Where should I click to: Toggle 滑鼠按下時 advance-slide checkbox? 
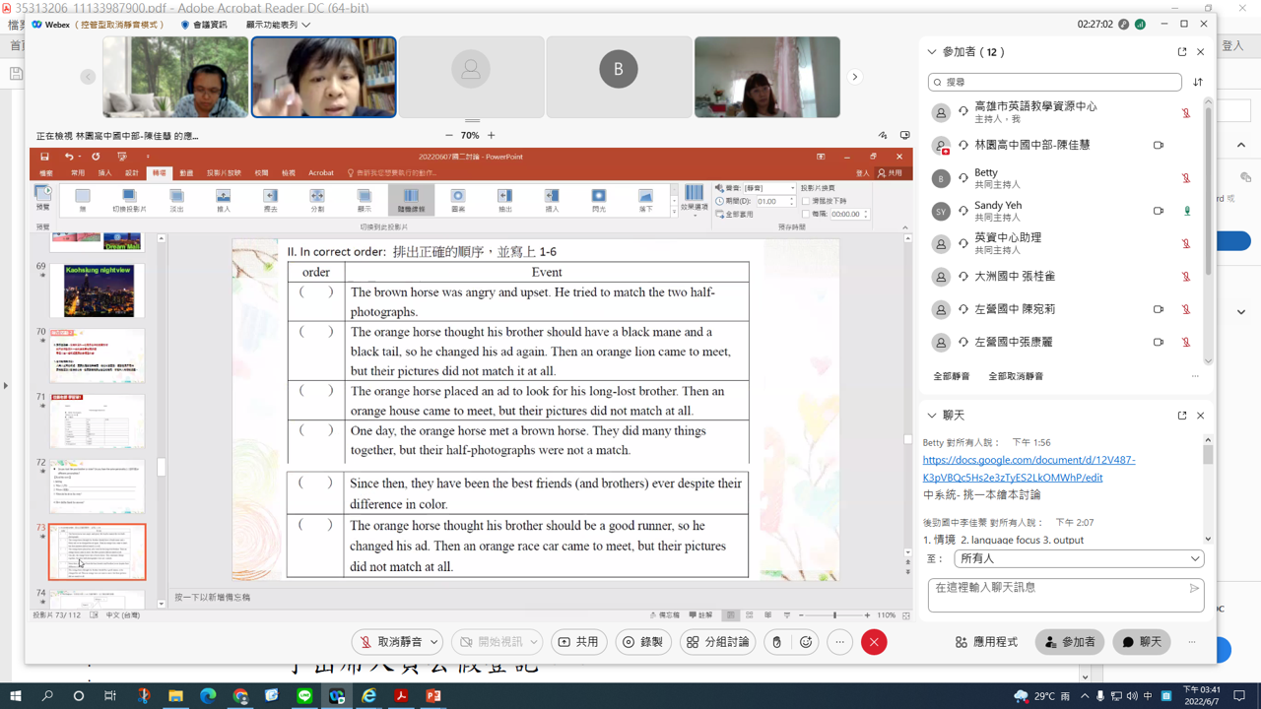pyautogui.click(x=806, y=201)
